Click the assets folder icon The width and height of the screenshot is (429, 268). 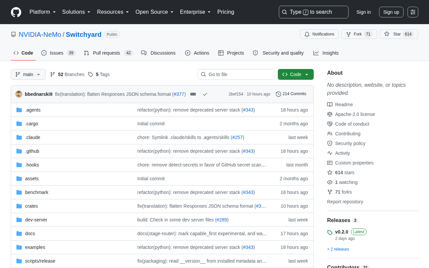pyautogui.click(x=19, y=179)
